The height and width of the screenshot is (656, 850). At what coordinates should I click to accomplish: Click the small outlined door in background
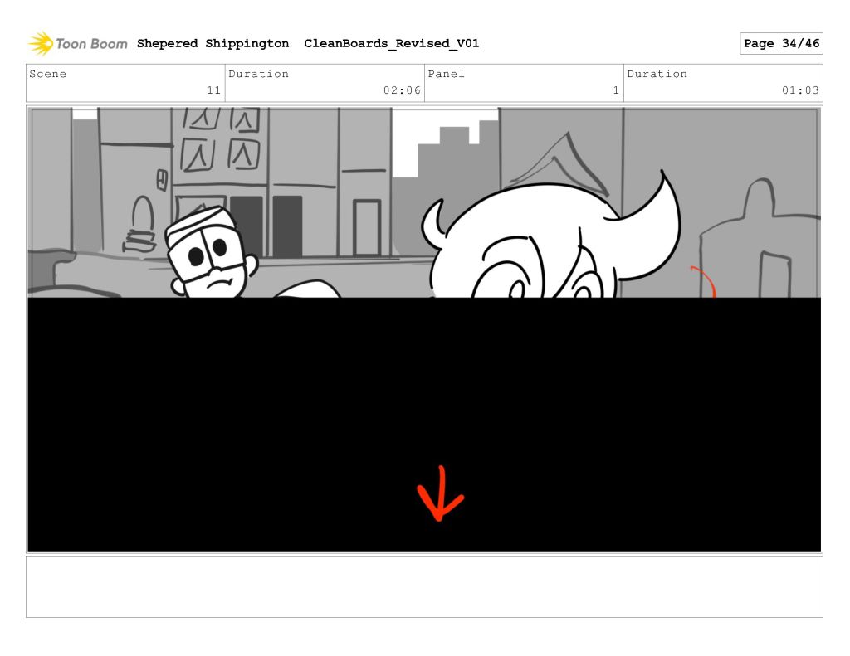coord(366,227)
